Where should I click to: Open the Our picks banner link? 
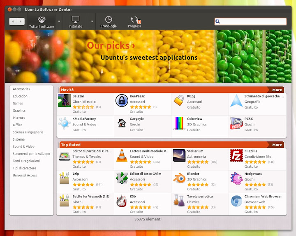pos(111,46)
